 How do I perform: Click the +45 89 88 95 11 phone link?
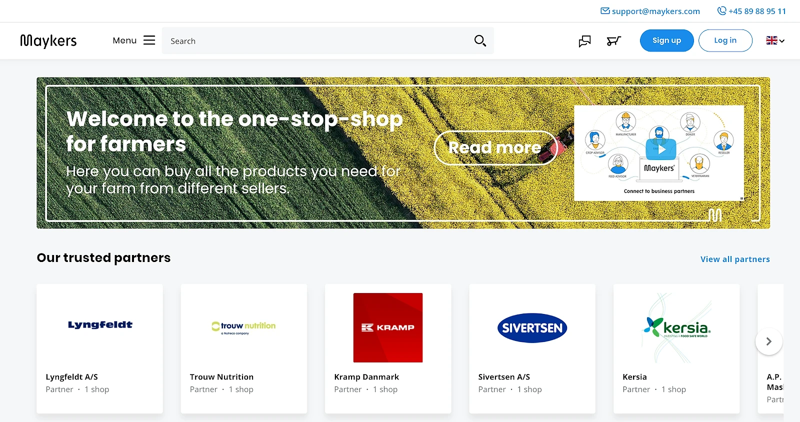(x=751, y=11)
